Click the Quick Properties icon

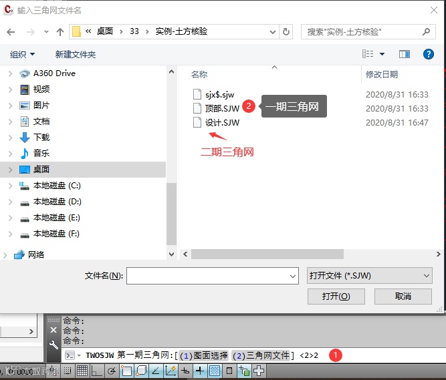[229, 371]
